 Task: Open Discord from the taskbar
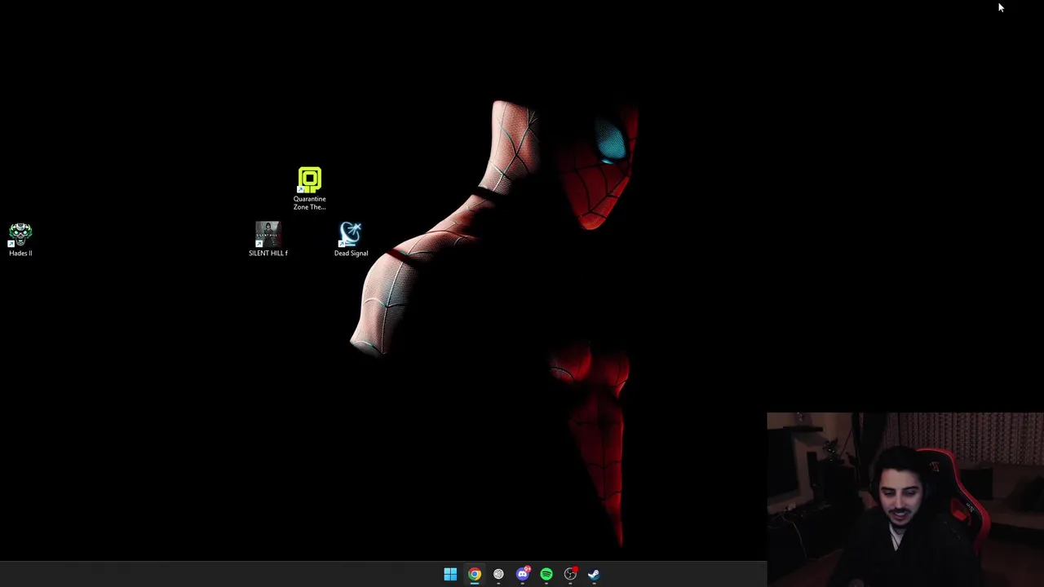point(523,575)
